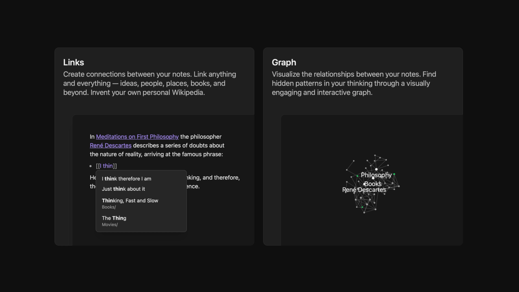Click the Graph card heading

coord(284,62)
